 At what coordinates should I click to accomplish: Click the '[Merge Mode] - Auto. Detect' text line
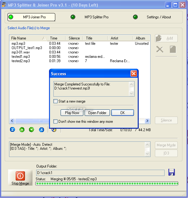pyautogui.click(x=31, y=145)
